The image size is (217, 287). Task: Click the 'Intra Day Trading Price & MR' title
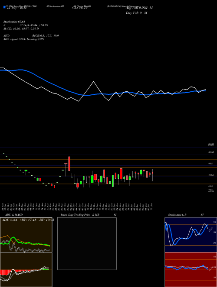coord(80,215)
